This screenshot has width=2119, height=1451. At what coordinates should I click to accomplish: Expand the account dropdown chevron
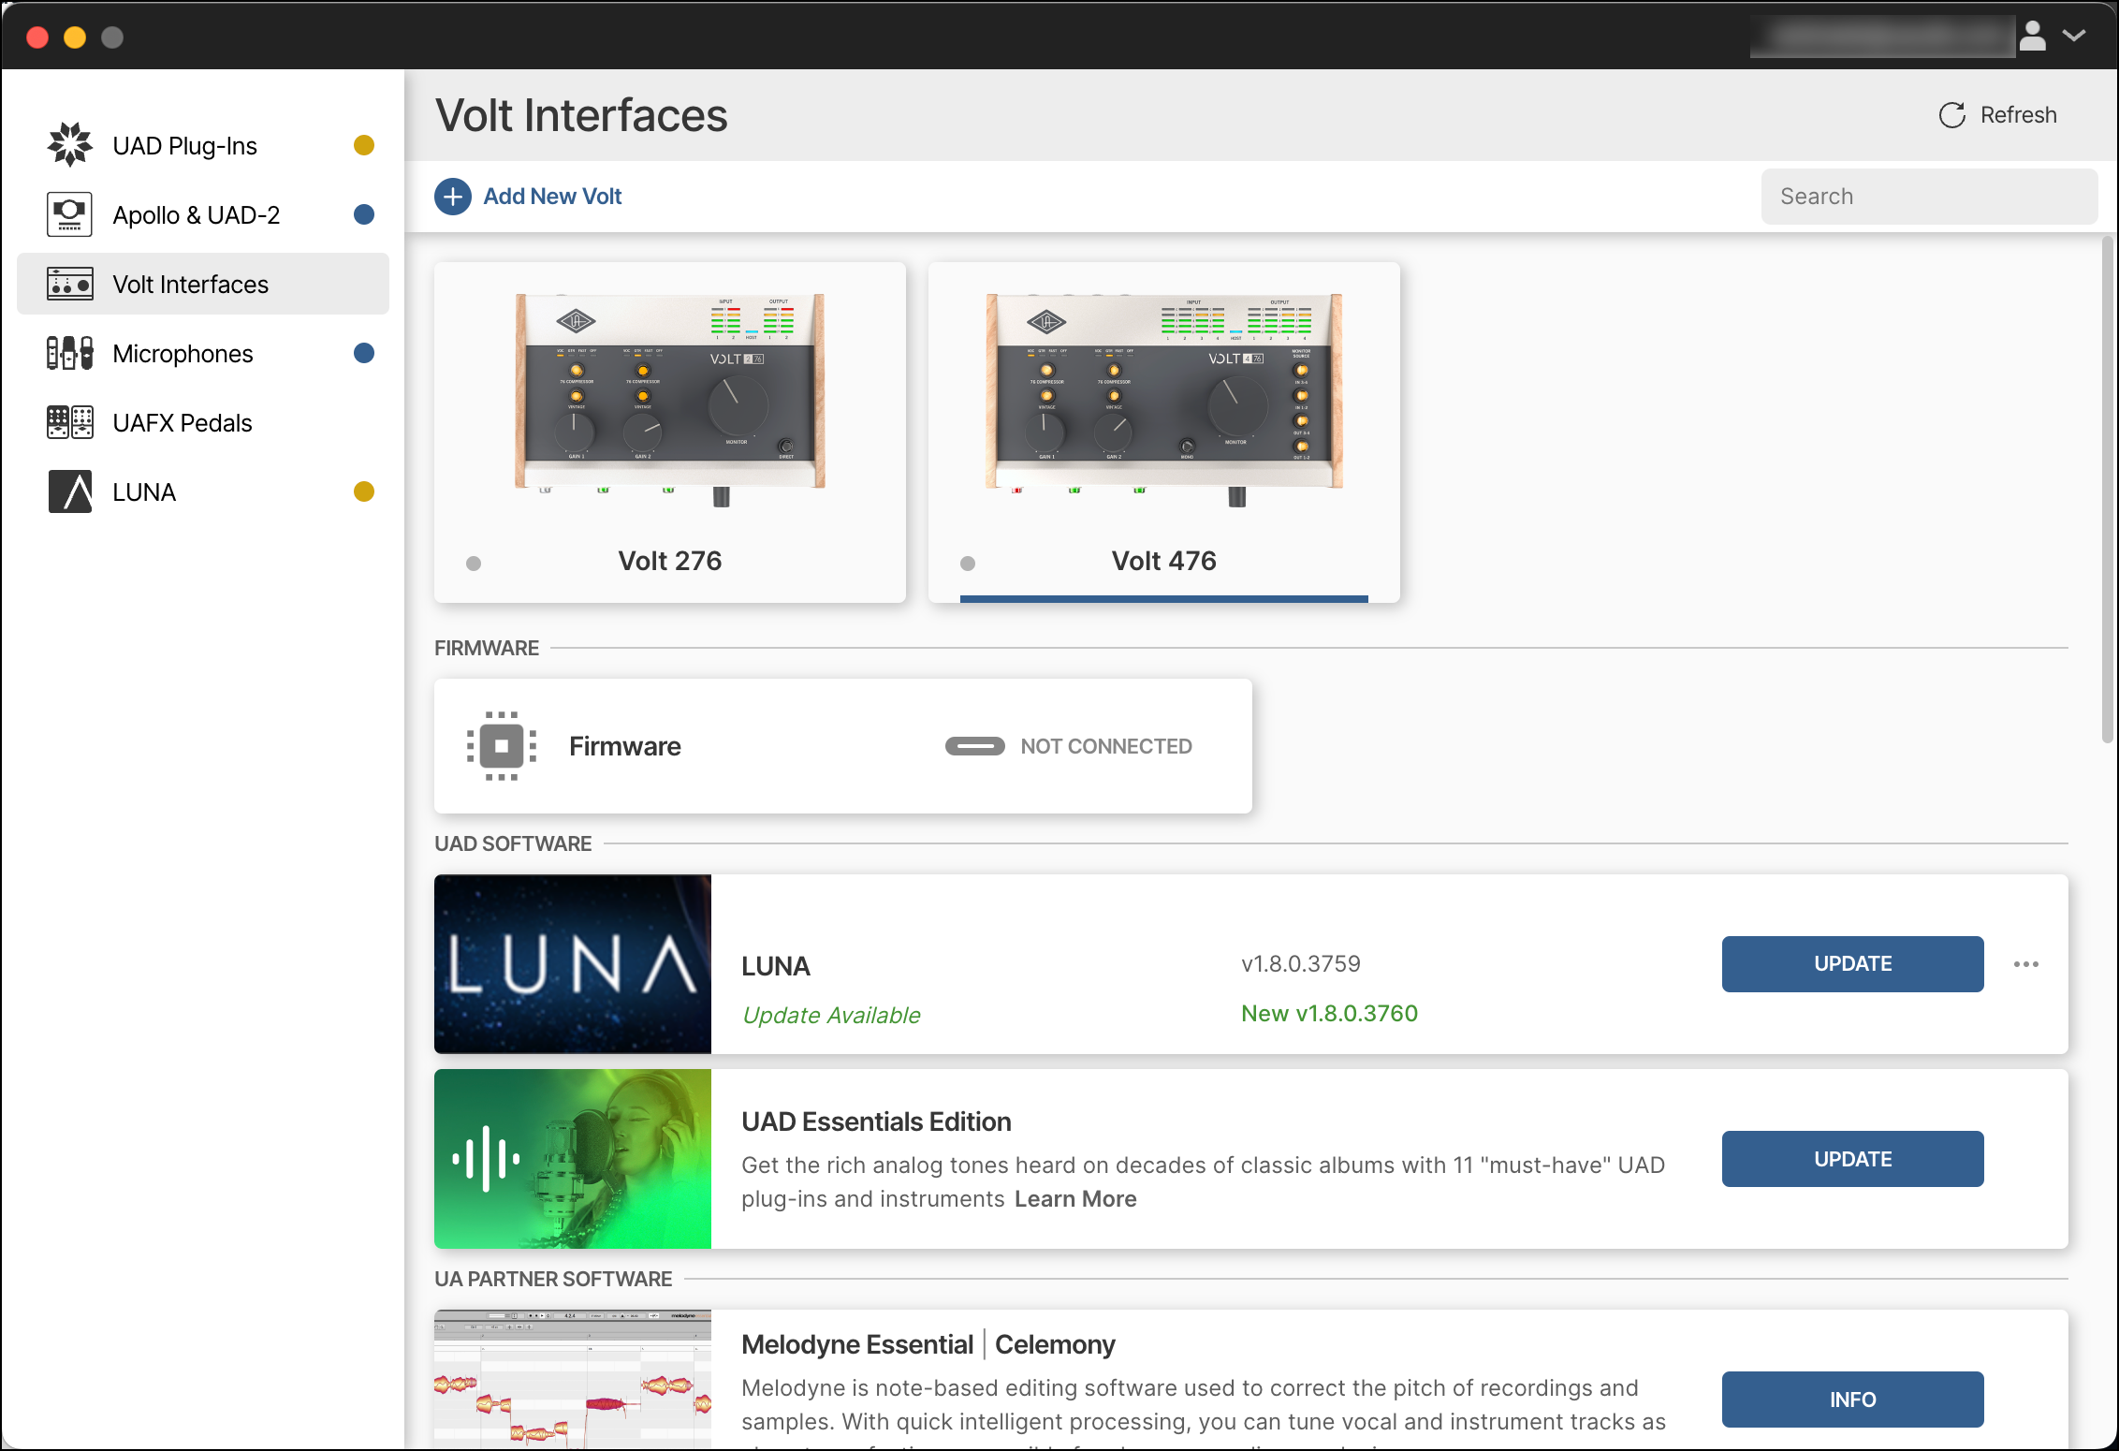point(2074,37)
